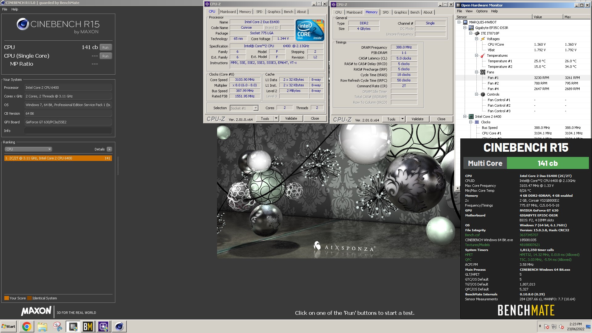Screen dimensions: 592x333
Task: Collapse the Gigabyte EP35C-DS3R node
Action: coord(465,28)
